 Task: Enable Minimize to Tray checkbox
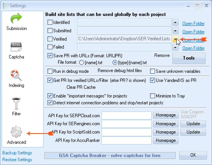coord(152,96)
